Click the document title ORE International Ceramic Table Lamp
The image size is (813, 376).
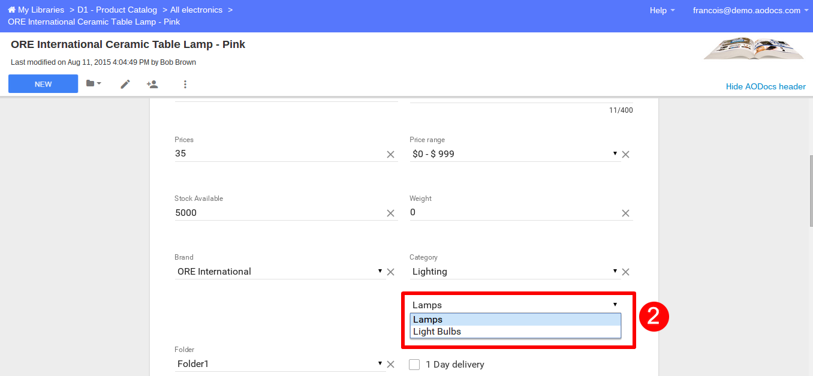(128, 44)
